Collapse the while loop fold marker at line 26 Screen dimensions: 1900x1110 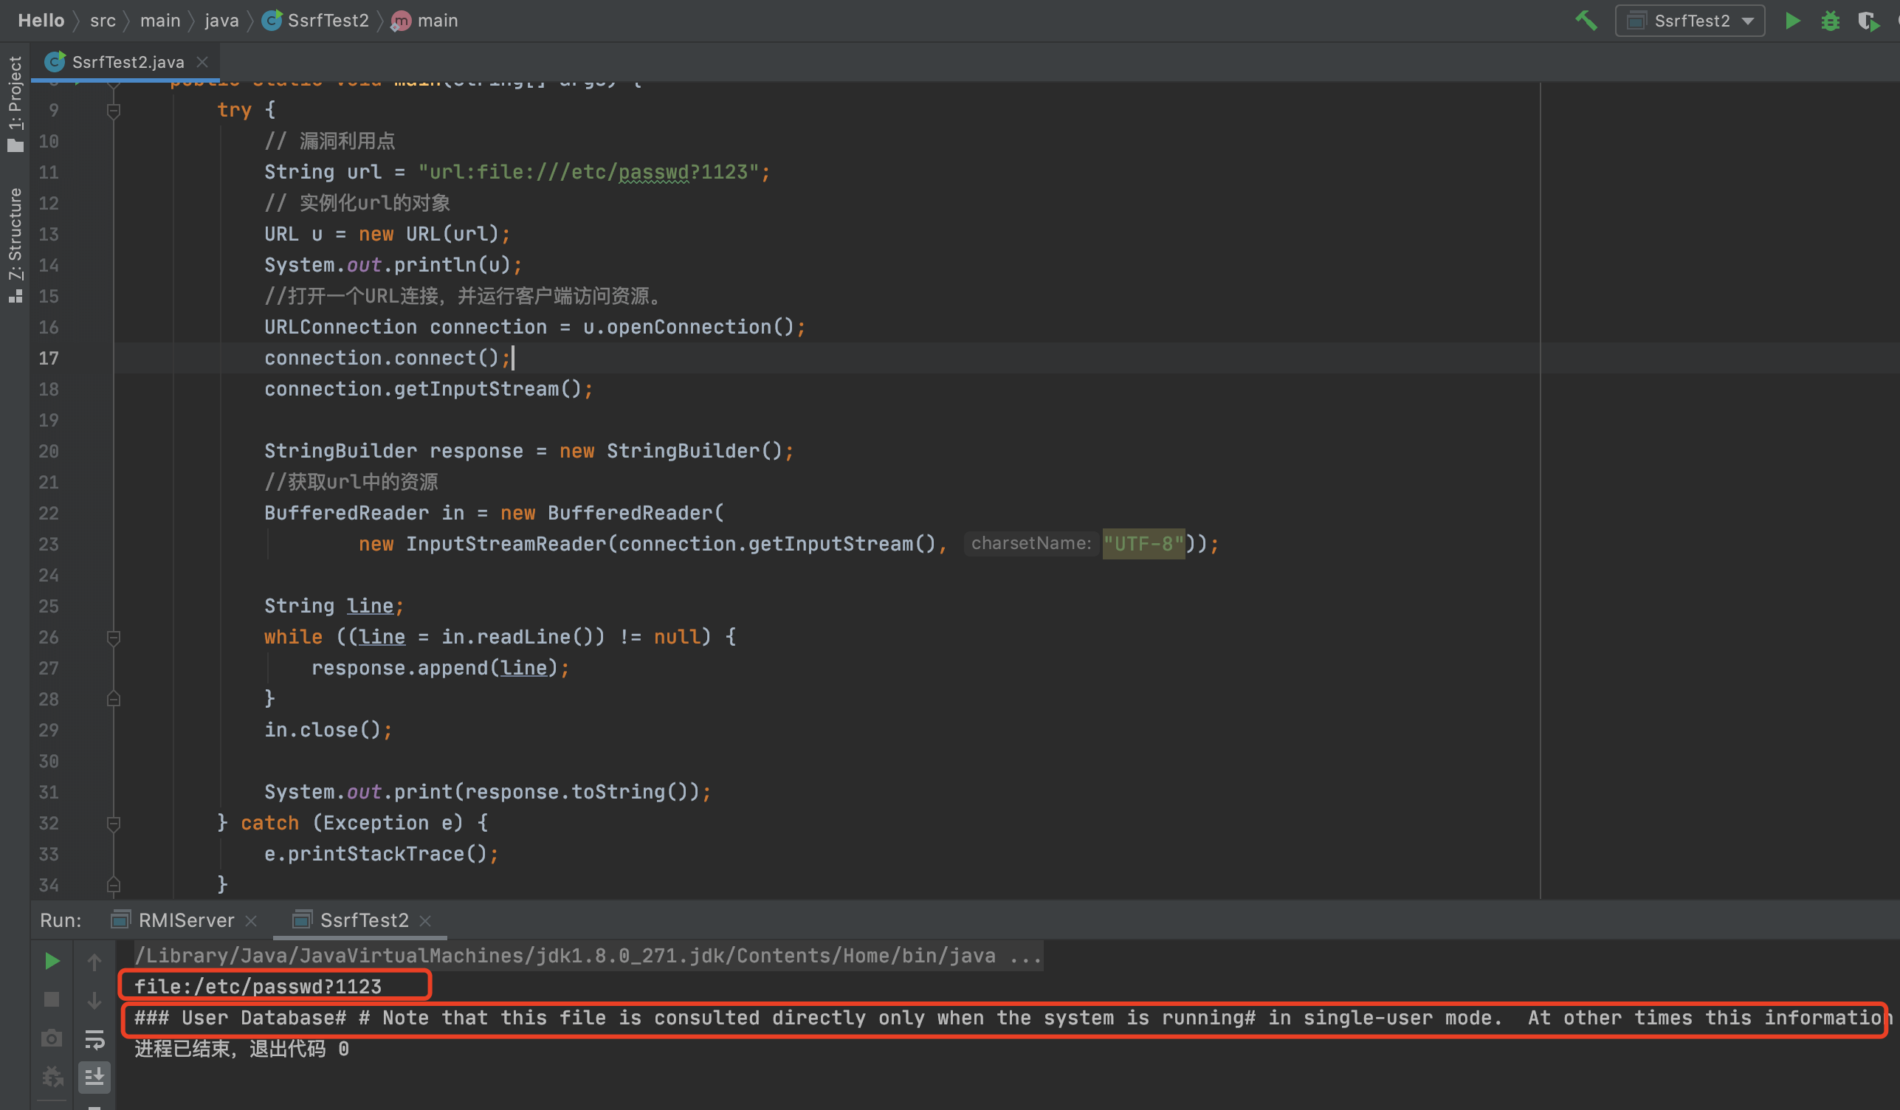click(114, 638)
